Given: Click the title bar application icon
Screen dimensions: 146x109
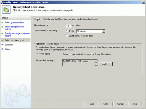Looking at the screenshot, I should point(2,2).
